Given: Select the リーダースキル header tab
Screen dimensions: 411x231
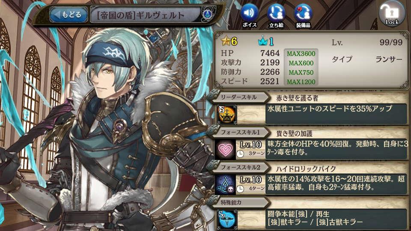Looking at the screenshot, I should 238,97.
